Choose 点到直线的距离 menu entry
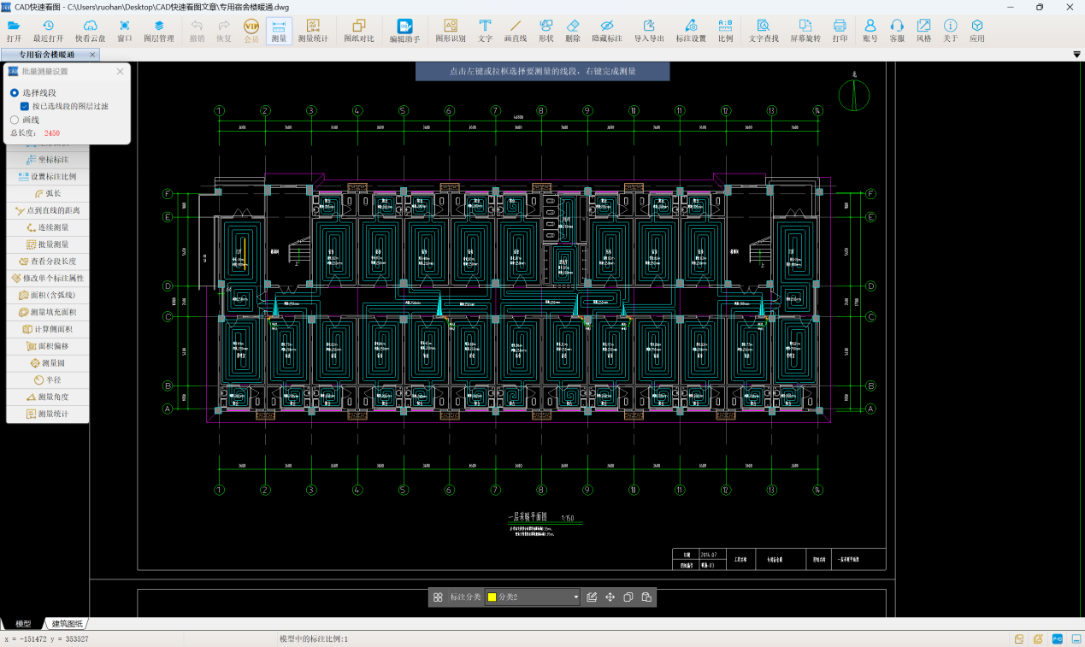Viewport: 1085px width, 647px height. click(48, 210)
